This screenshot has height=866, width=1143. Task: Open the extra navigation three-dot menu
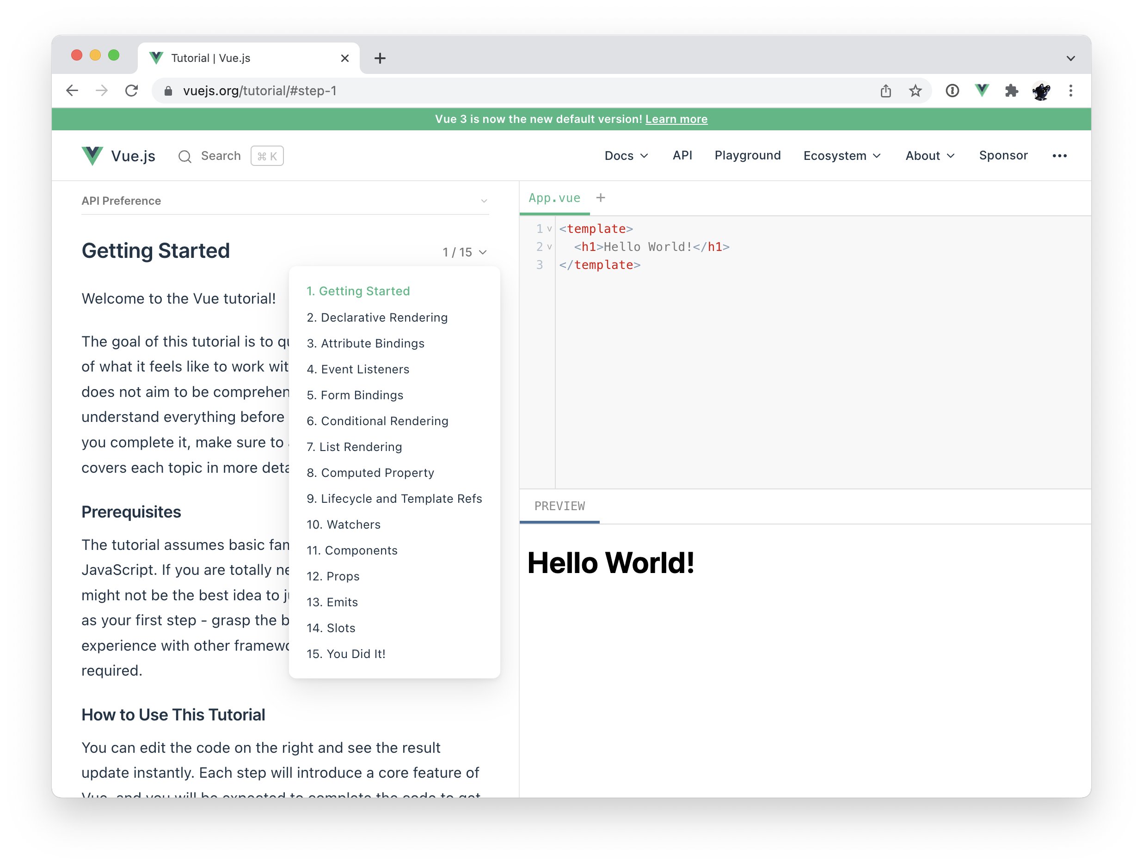coord(1059,156)
